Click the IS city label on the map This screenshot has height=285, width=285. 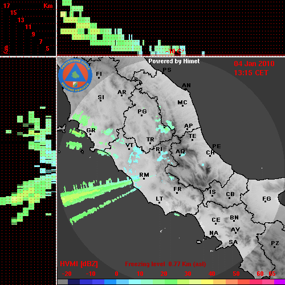pos(213,192)
